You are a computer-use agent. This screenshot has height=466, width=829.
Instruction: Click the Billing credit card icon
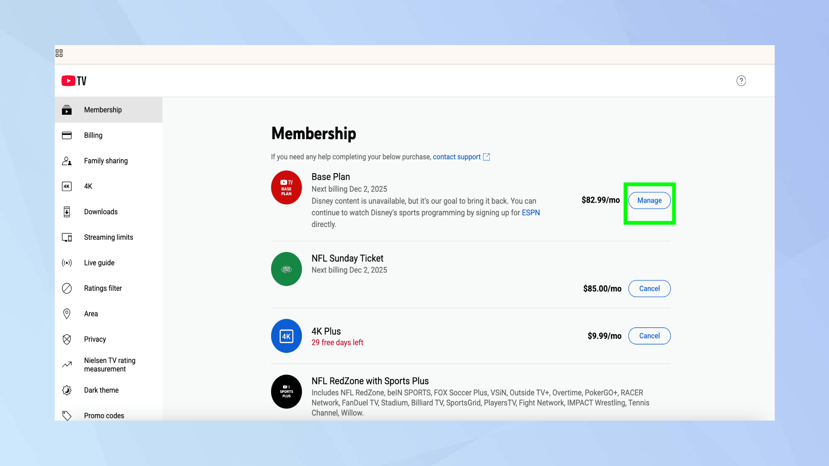pos(67,135)
